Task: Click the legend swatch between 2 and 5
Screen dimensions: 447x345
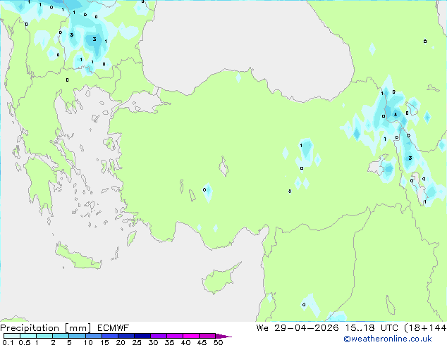Action: (x=61, y=336)
